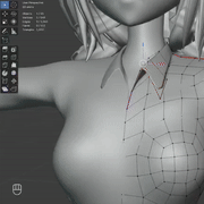Pick the Measure ruler tool
Viewport: 204px width, 204px height.
pos(14,31)
